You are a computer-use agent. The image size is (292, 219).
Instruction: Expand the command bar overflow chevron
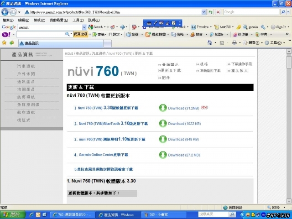pyautogui.click(x=290, y=41)
